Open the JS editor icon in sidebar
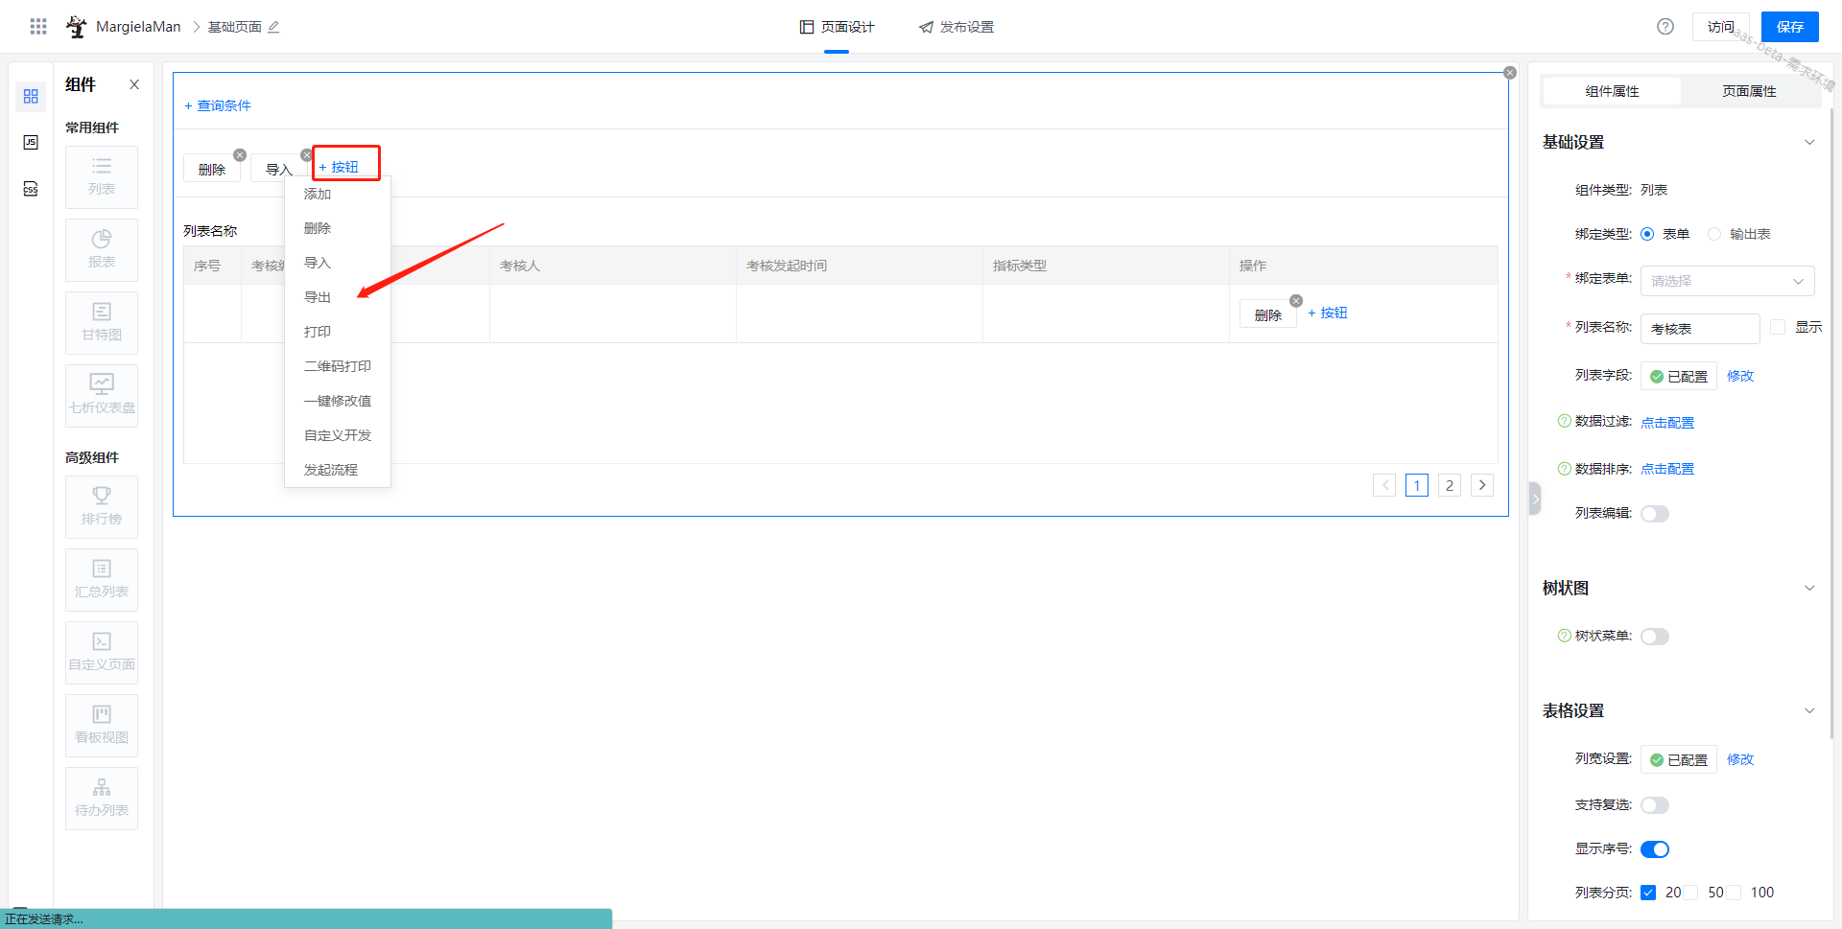Viewport: 1842px width, 929px height. coord(31,143)
